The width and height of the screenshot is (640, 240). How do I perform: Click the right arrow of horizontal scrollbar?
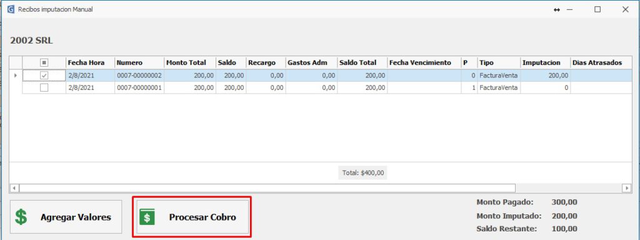(626, 188)
